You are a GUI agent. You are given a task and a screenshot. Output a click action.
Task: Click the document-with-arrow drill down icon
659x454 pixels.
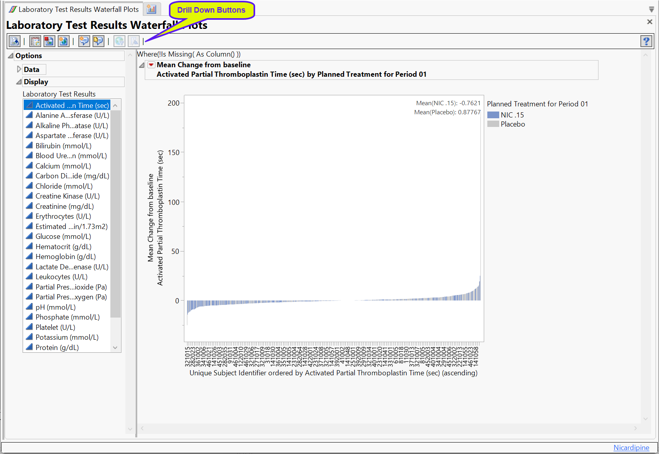pyautogui.click(x=15, y=41)
